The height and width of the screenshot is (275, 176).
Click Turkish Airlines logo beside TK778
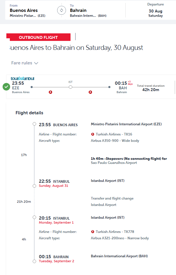[x=93, y=232]
